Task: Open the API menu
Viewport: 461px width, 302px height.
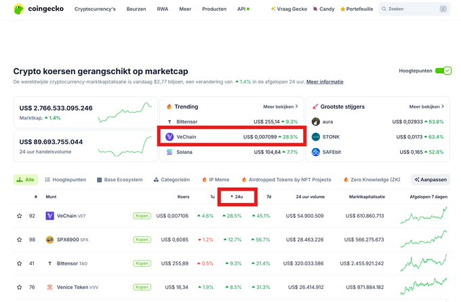Action: tap(243, 9)
